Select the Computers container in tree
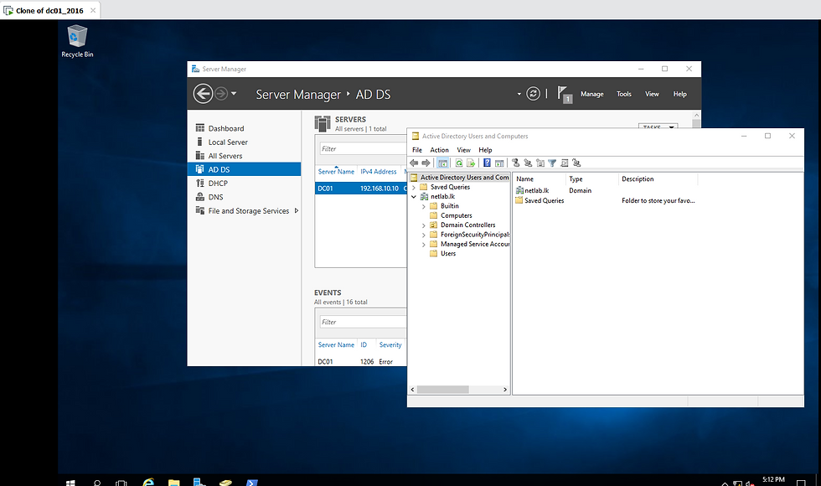 [456, 216]
